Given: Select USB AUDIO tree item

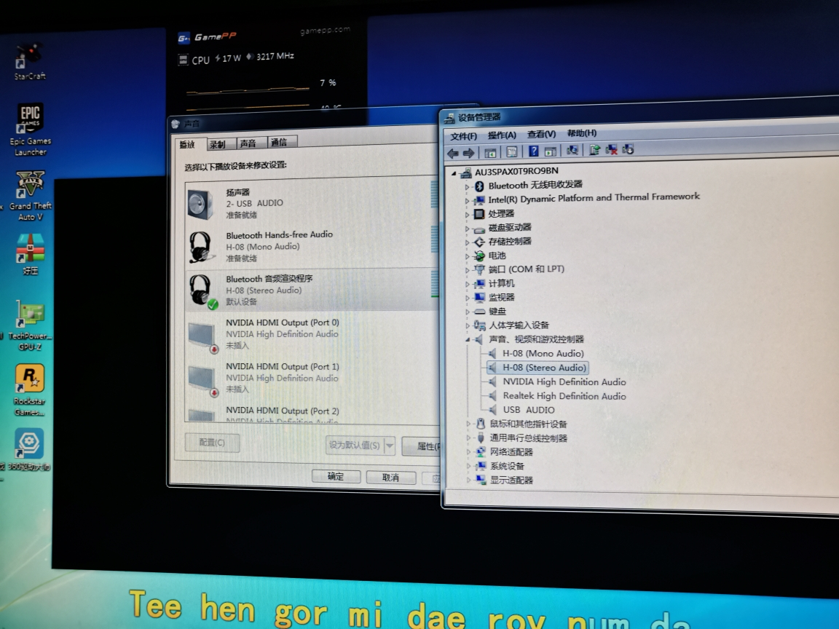Looking at the screenshot, I should (x=529, y=410).
